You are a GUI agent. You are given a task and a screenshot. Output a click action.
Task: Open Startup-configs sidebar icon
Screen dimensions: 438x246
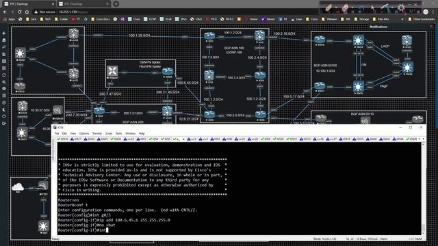click(4, 54)
